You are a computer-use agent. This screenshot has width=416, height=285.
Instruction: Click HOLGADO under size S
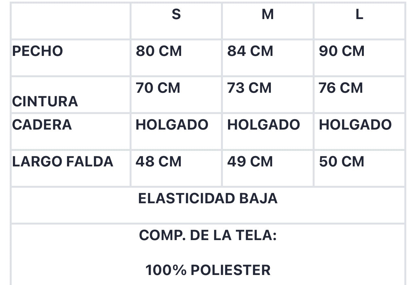click(172, 125)
